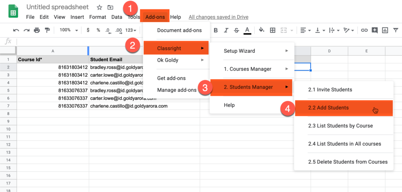This screenshot has width=402, height=192.
Task: Choose 2.5 Delete Students from Courses
Action: coord(343,162)
